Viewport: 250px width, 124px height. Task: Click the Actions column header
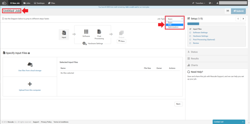[172, 68]
